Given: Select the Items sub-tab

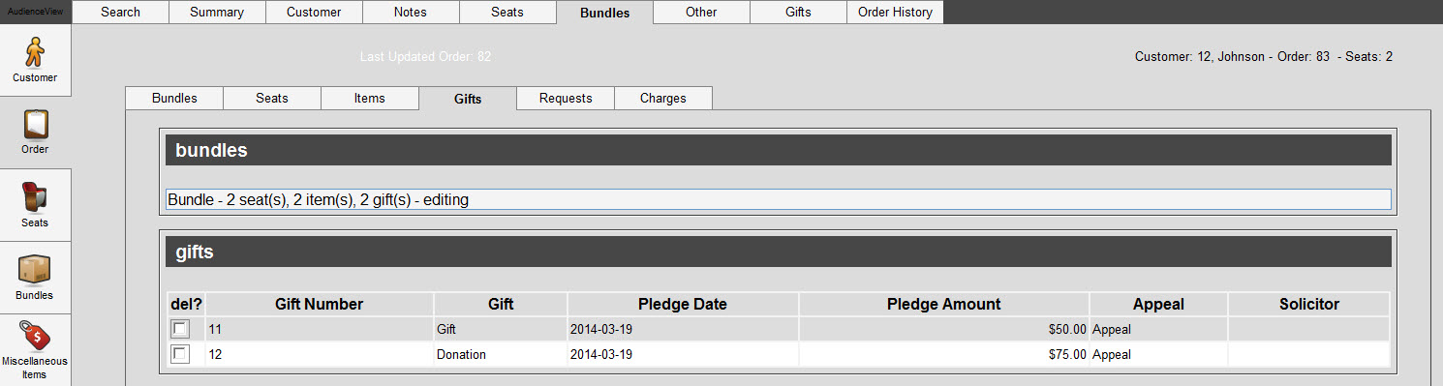Looking at the screenshot, I should tap(370, 98).
